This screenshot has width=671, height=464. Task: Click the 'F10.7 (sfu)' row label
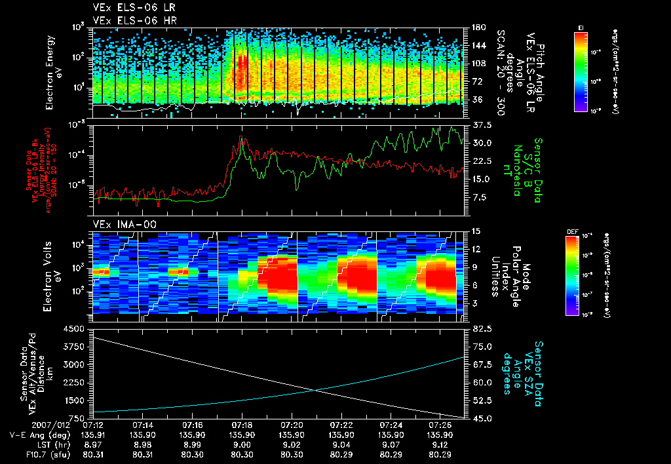[x=47, y=455]
